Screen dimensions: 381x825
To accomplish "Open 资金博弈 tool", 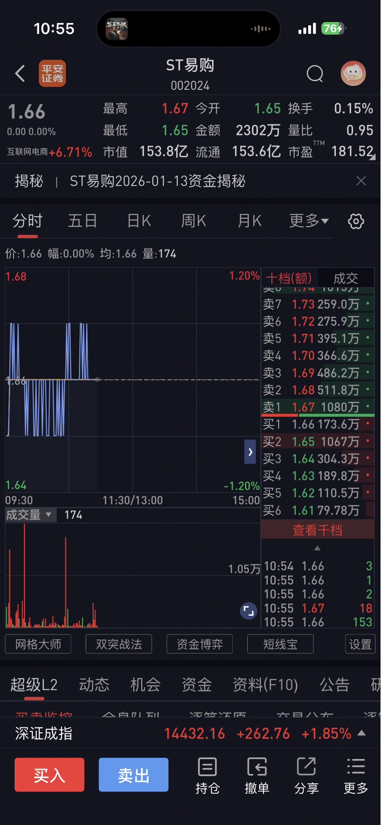I will (x=200, y=644).
